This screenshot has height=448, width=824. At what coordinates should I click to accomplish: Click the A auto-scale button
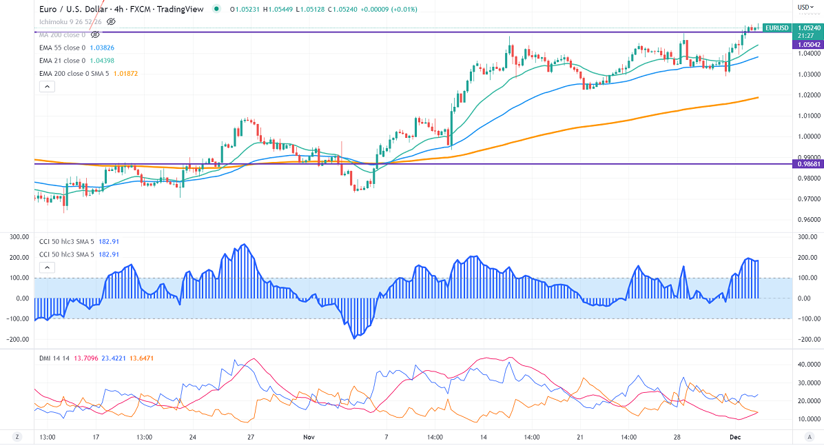click(x=809, y=437)
